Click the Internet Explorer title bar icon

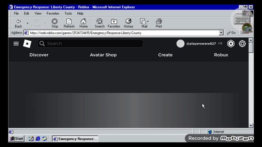pos(11,7)
